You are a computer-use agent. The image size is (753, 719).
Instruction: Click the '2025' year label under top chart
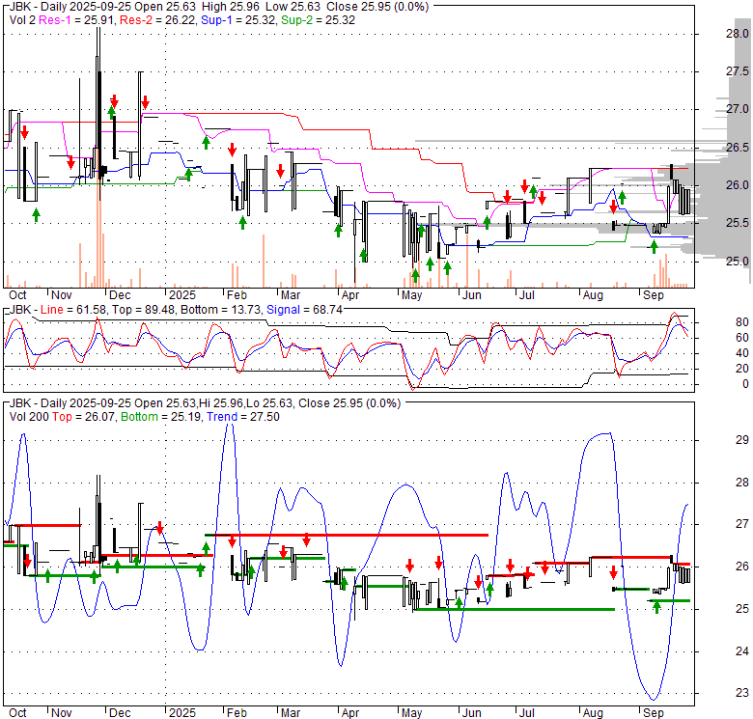coord(182,295)
